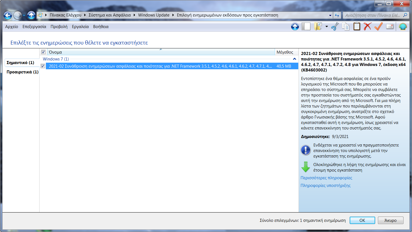Open the Περισσότερες πληροφορίες link
412x232 pixels.
coord(326,178)
